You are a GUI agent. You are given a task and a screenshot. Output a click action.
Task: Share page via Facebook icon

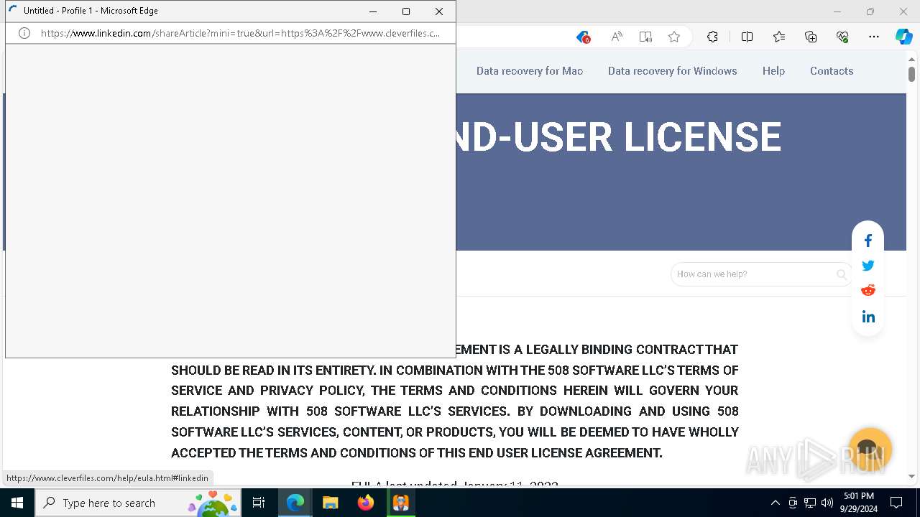(x=868, y=241)
